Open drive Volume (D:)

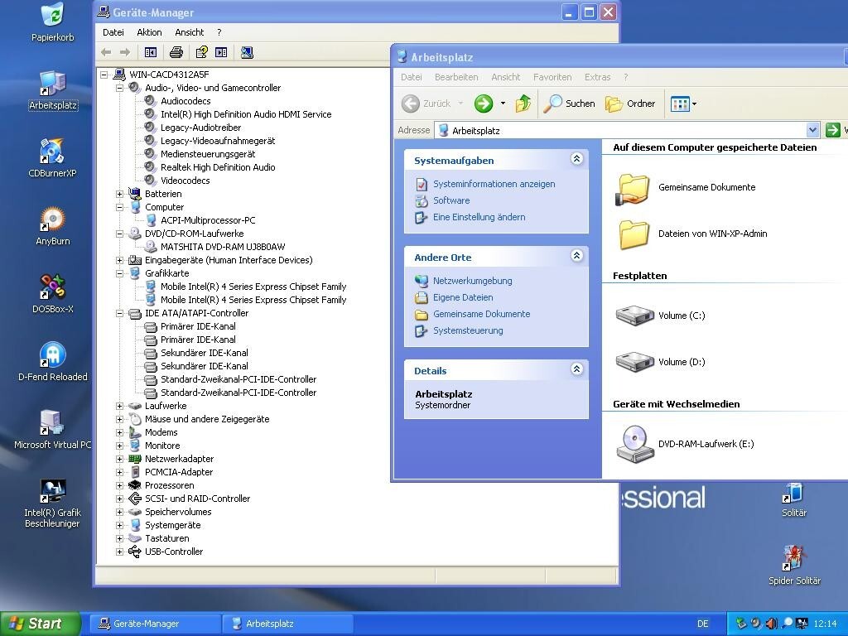click(634, 362)
